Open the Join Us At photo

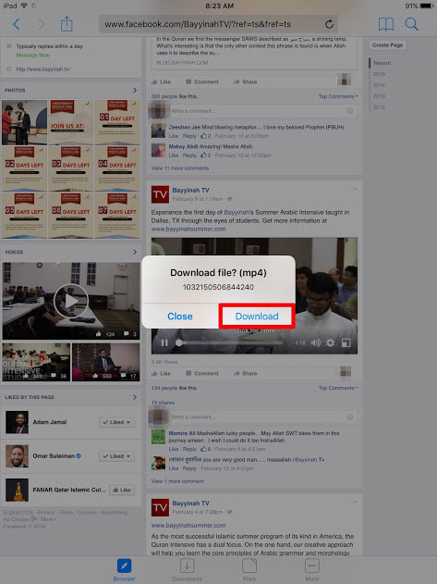coord(70,122)
